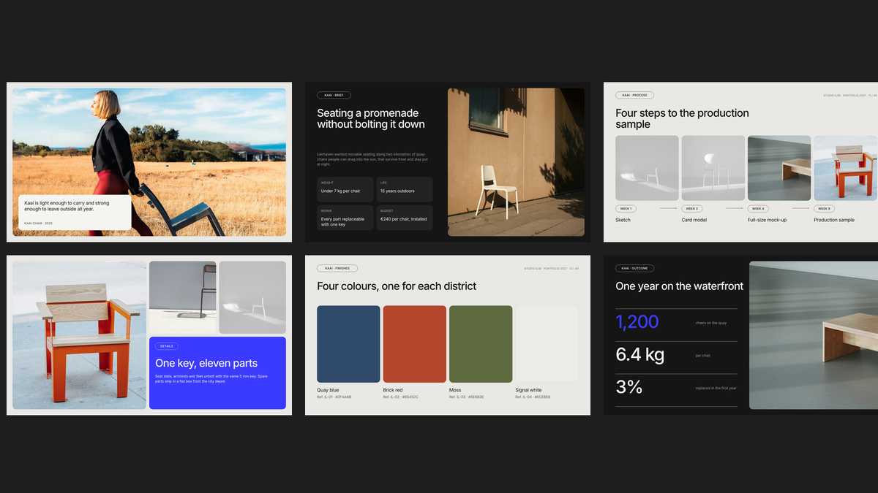Select the Signal white colour swatch
This screenshot has height=493, width=878.
pos(547,344)
